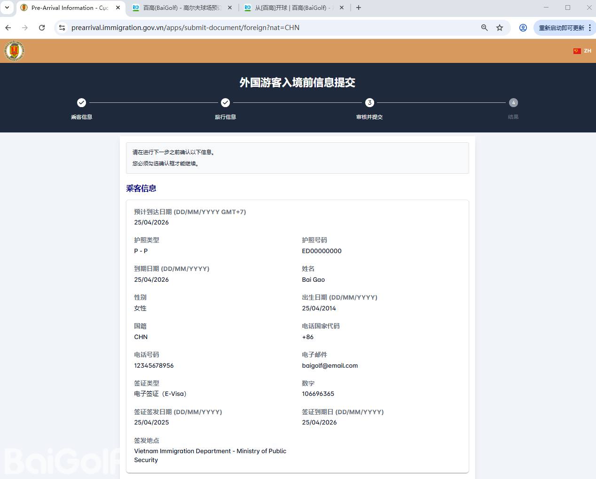Open the Chrome three-dot menu
Image resolution: width=596 pixels, height=479 pixels.
(x=589, y=28)
